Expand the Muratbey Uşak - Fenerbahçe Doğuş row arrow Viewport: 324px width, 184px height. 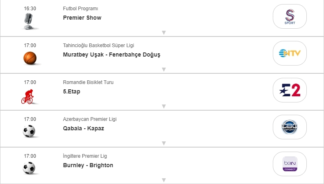163,70
